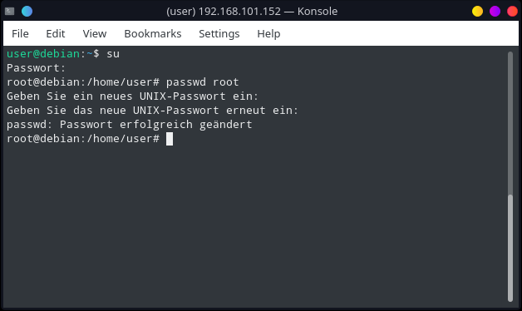Open the Help menu
The width and height of the screenshot is (522, 311).
tap(268, 33)
